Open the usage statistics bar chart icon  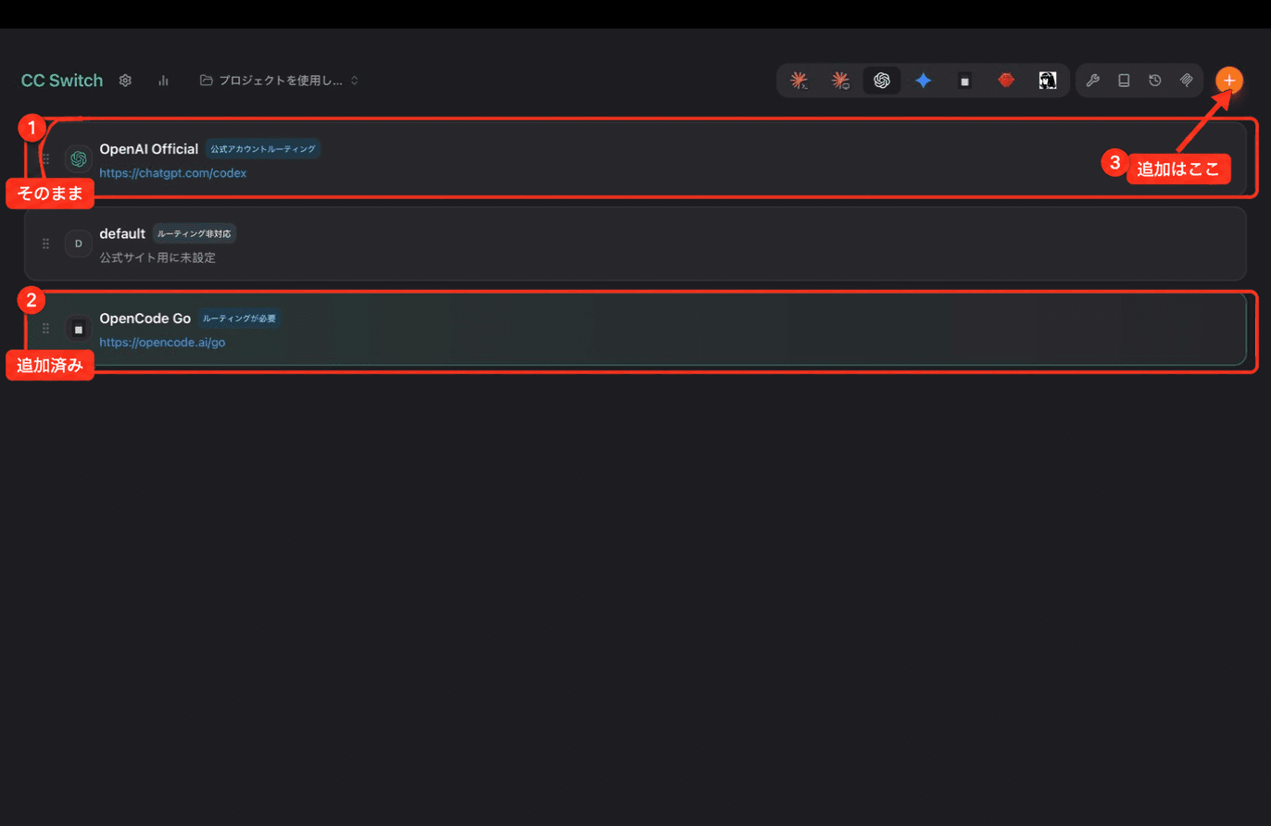coord(163,81)
